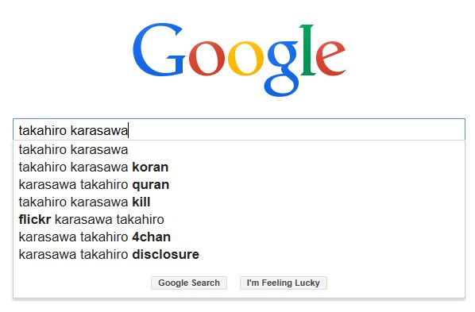
Task: Select suggestion "takahiro karasawa kill"
Action: click(x=239, y=202)
